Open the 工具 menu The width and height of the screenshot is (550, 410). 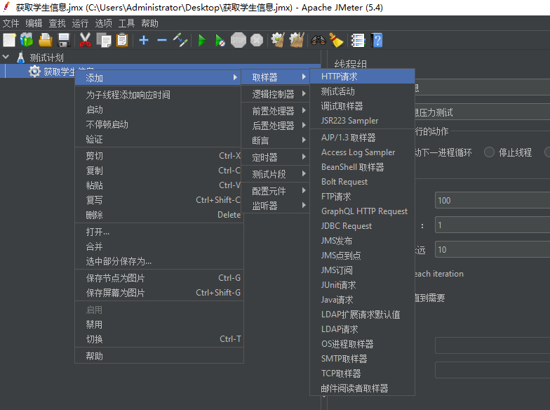click(x=126, y=23)
